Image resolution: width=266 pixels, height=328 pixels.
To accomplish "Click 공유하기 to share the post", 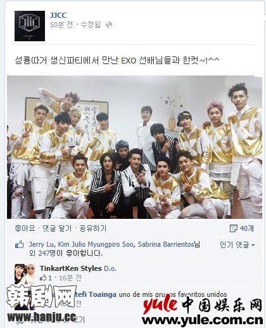I will [92, 228].
